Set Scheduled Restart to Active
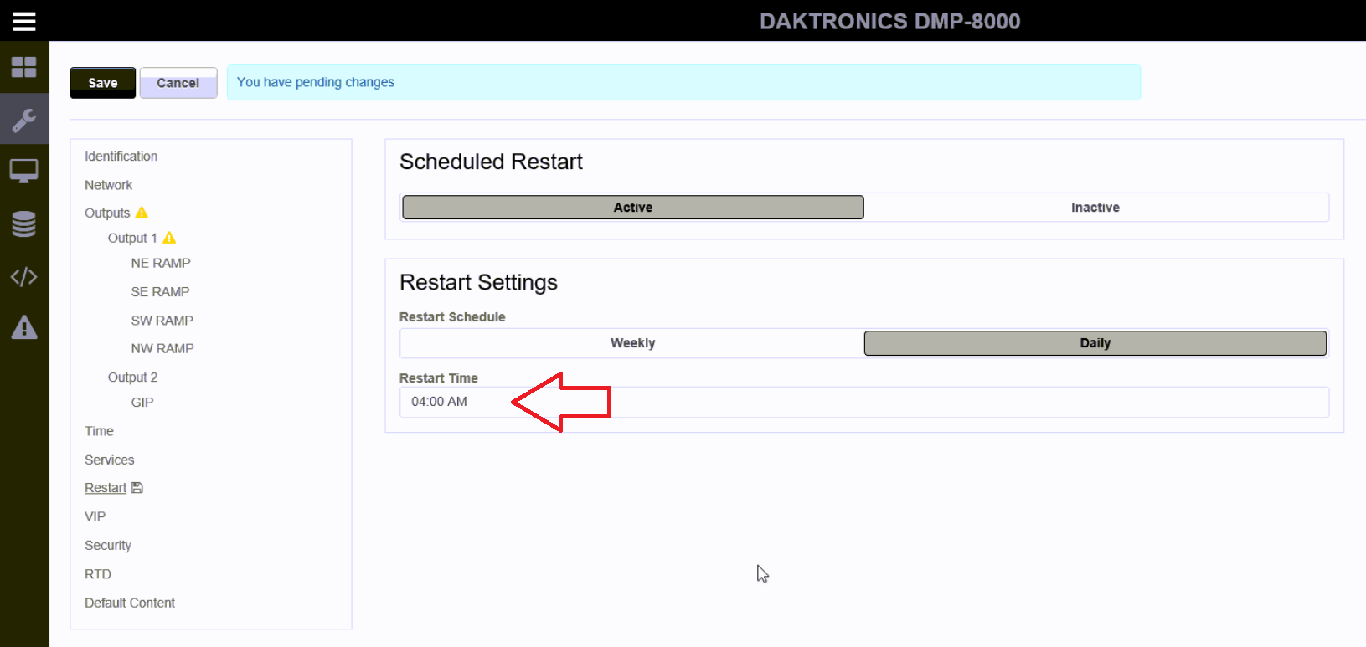 pos(632,208)
